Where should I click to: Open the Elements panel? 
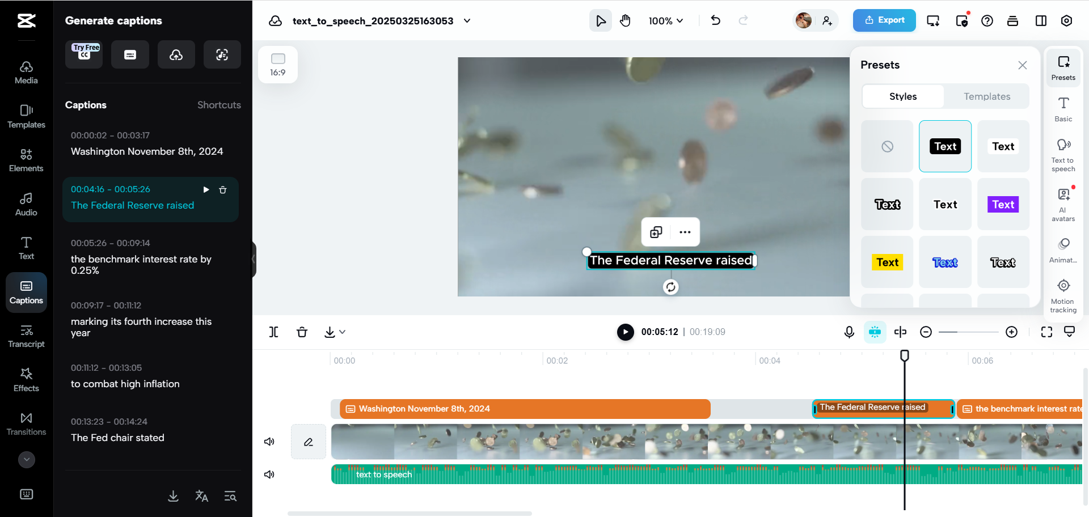click(x=26, y=159)
